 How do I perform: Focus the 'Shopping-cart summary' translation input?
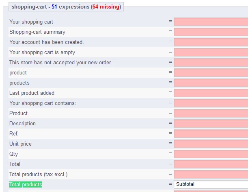click(x=211, y=32)
